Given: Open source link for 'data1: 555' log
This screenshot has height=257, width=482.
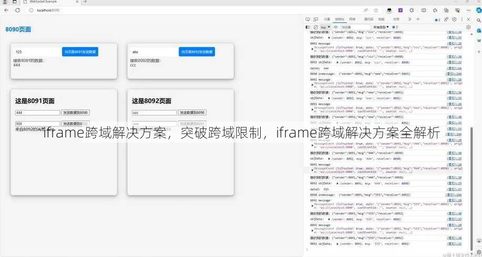Looking at the screenshot, I should (x=454, y=189).
